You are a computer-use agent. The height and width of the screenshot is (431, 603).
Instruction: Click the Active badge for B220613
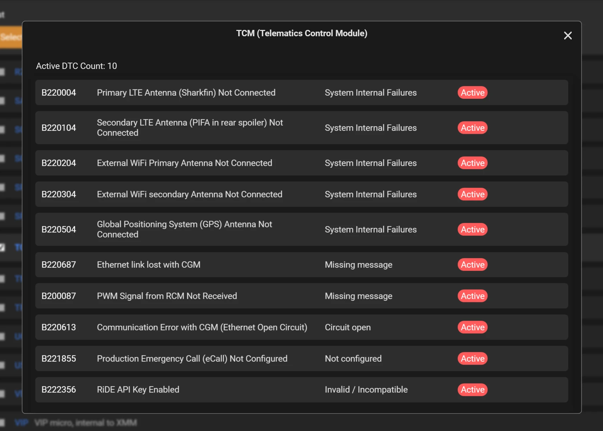coord(472,327)
